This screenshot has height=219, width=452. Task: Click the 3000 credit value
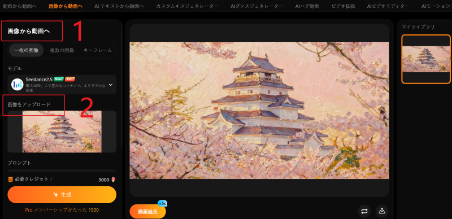coord(104,180)
